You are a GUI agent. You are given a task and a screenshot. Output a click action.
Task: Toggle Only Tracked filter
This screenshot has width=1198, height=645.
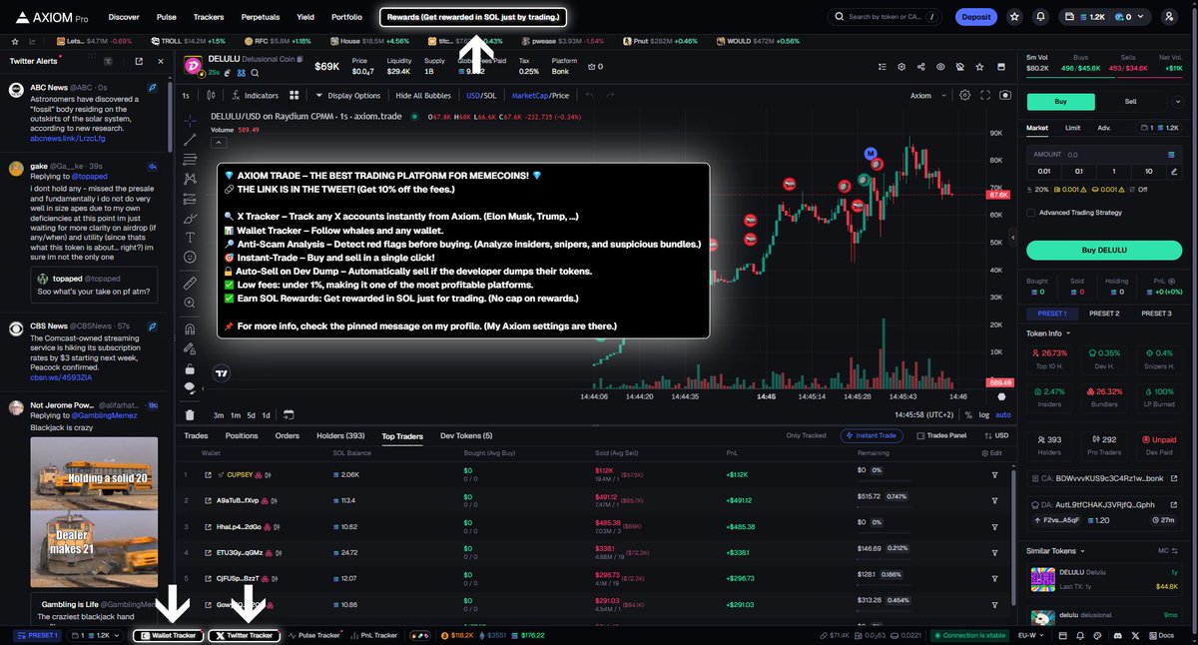807,435
